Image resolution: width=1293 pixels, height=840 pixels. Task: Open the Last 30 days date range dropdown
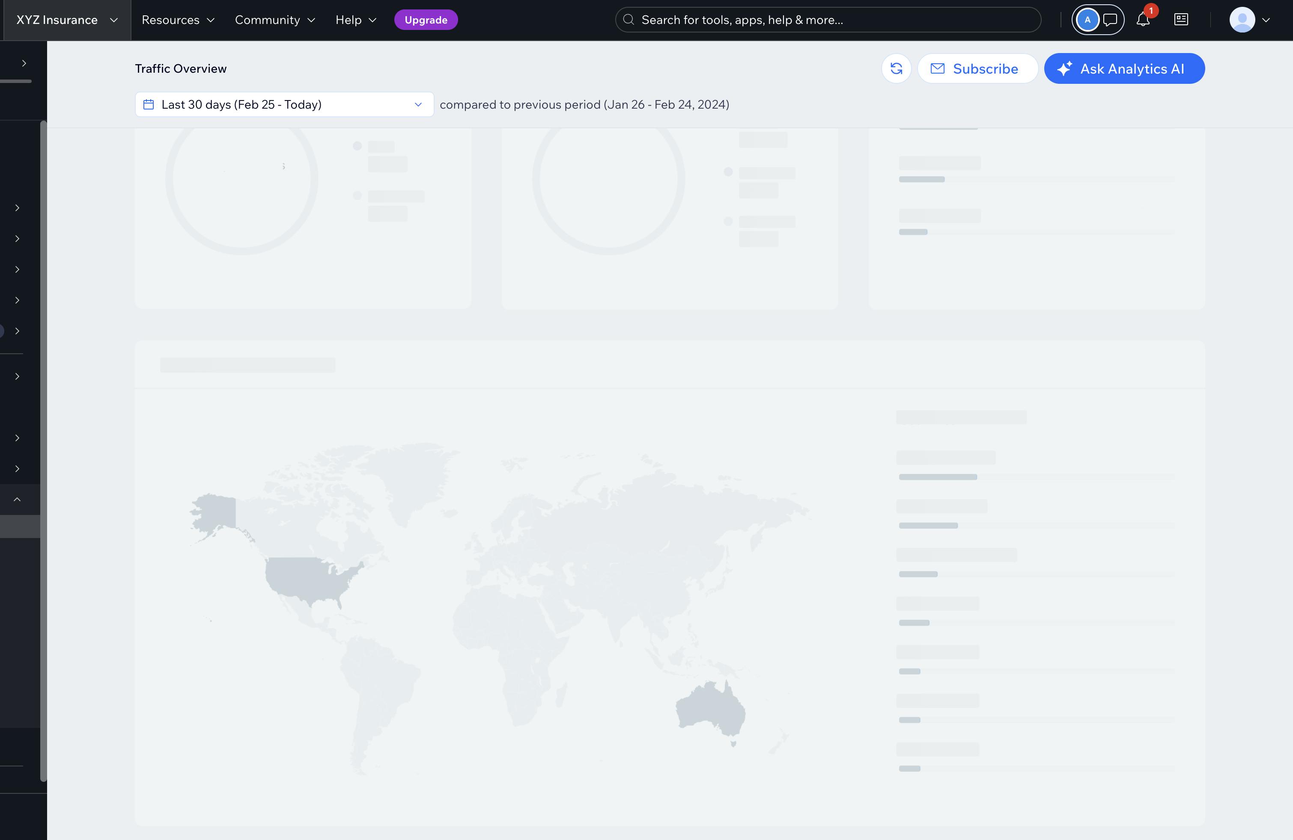point(284,104)
